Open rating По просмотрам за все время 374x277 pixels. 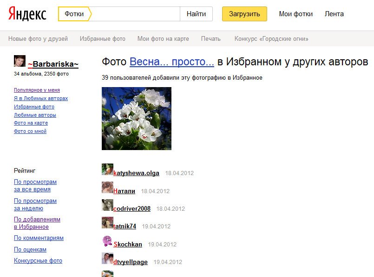[x=35, y=186]
